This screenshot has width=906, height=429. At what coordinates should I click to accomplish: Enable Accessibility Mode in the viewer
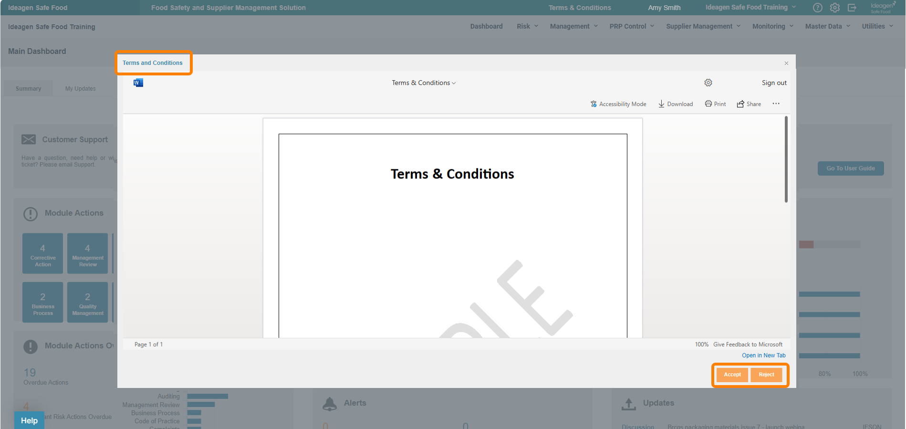click(618, 104)
